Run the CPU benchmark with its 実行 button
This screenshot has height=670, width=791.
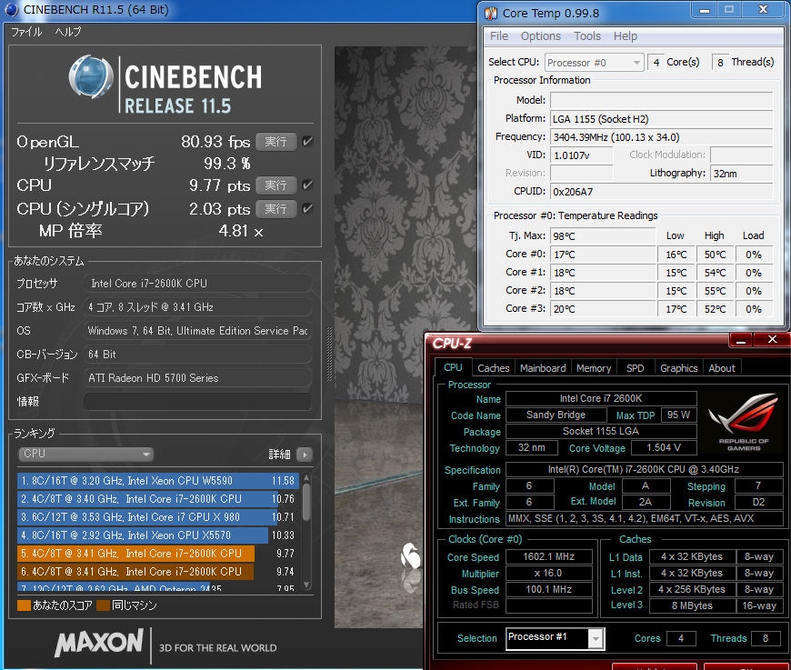coord(275,185)
